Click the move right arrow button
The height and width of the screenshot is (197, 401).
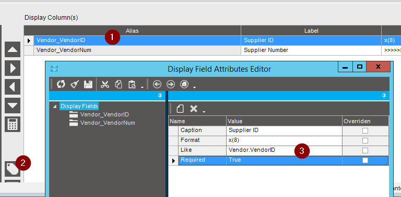13,68
